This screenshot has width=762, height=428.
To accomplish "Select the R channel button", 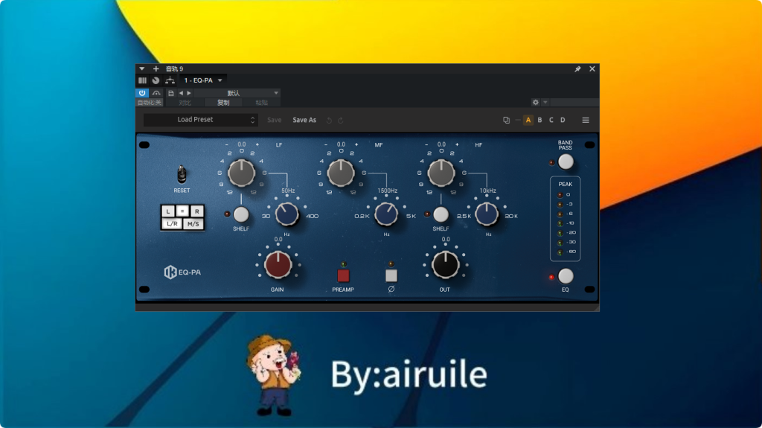I will [196, 211].
